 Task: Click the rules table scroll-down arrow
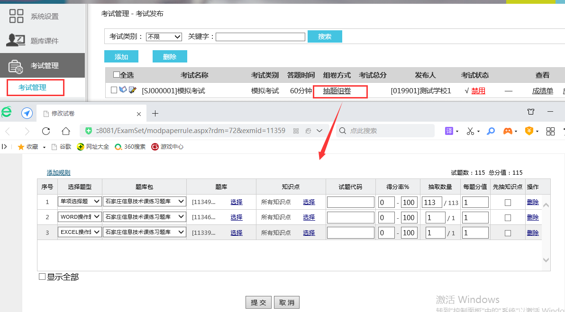[x=546, y=260]
